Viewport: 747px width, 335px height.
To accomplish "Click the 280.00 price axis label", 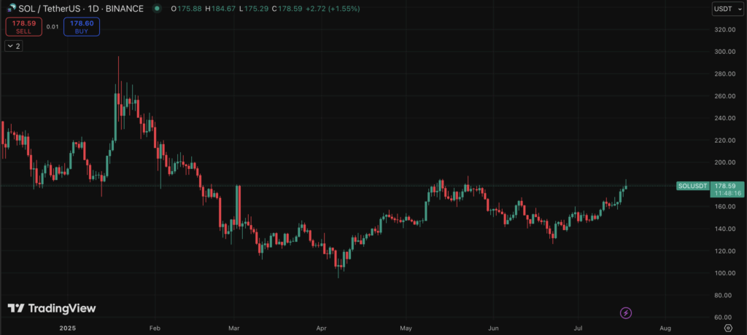I will pos(726,74).
